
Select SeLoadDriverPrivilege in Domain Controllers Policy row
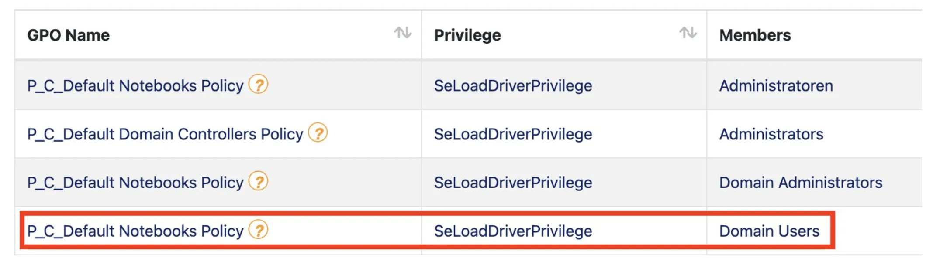pos(513,134)
